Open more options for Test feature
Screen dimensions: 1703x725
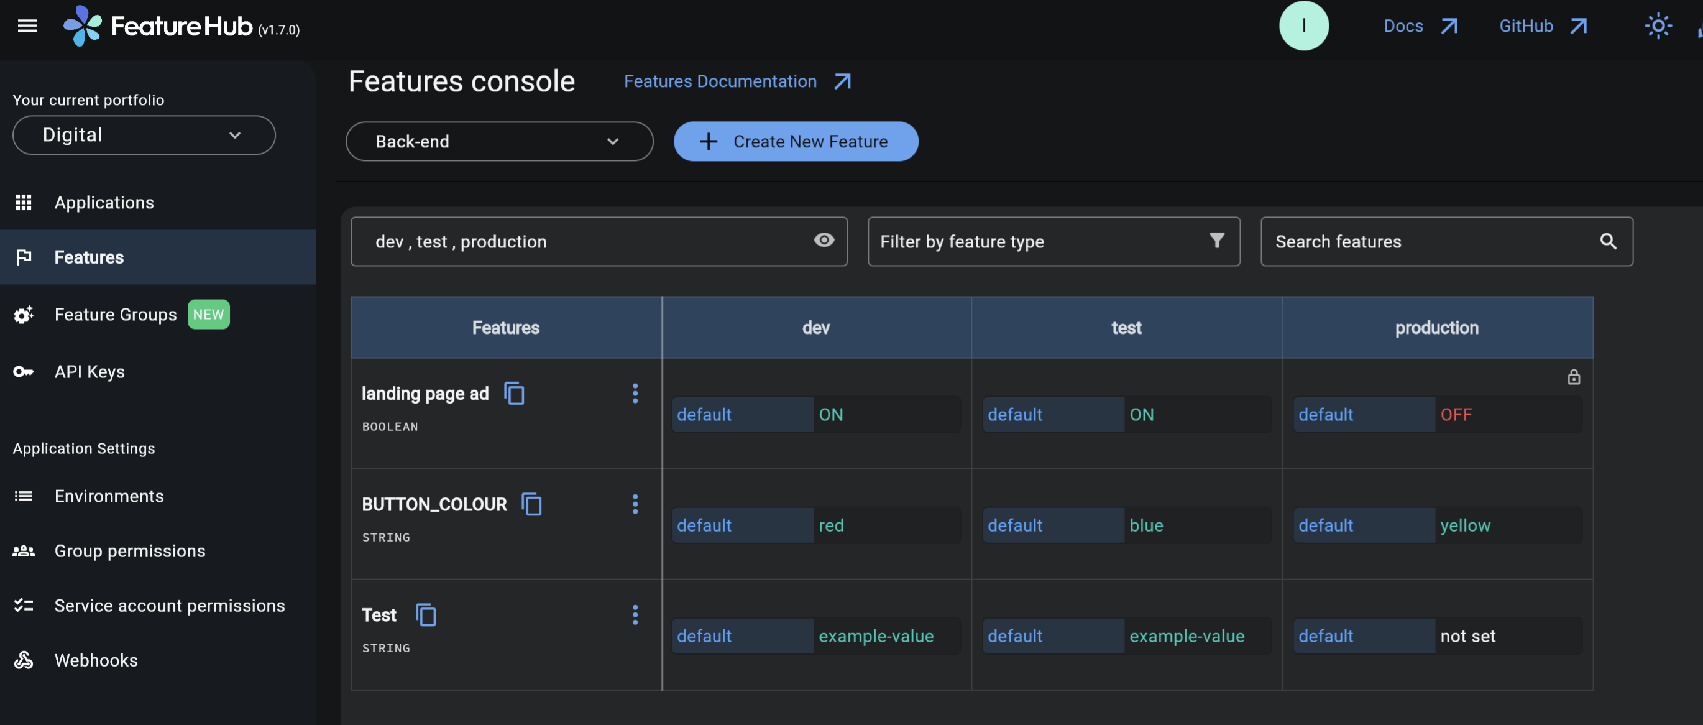click(635, 615)
